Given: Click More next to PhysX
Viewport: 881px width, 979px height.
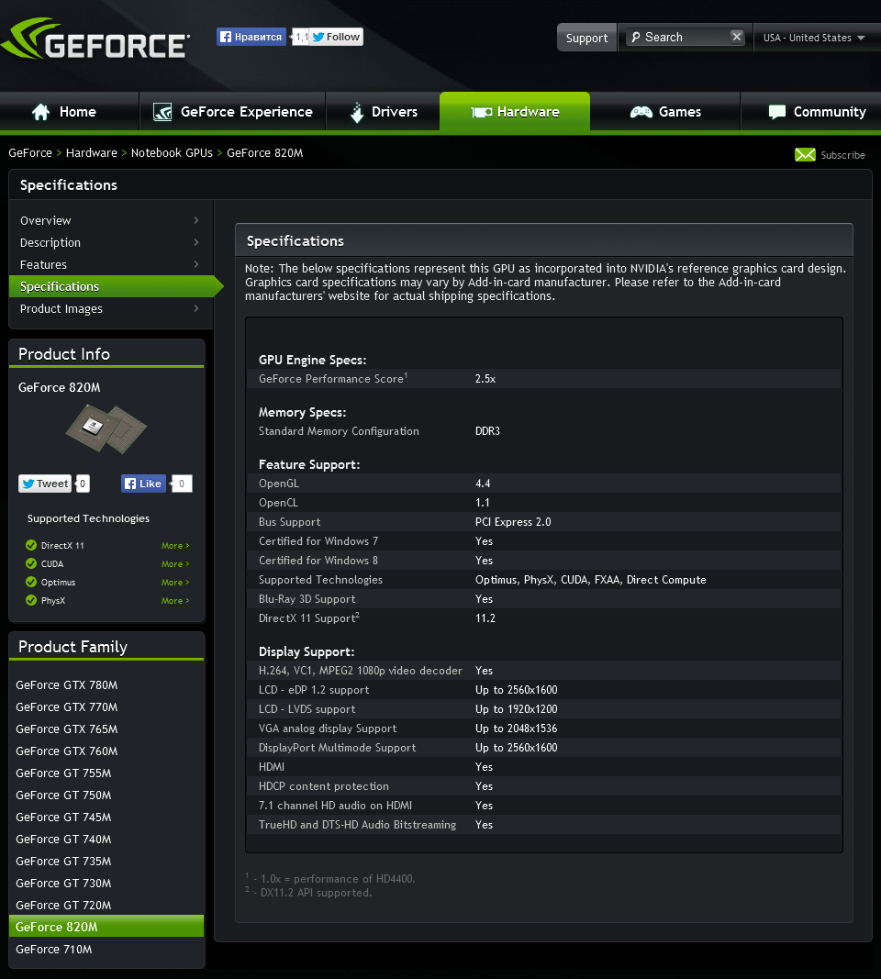Looking at the screenshot, I should (175, 601).
